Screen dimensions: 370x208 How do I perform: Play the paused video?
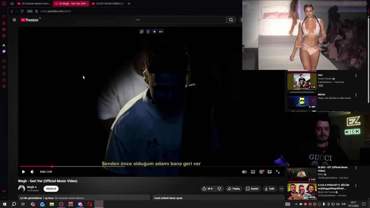23,172
